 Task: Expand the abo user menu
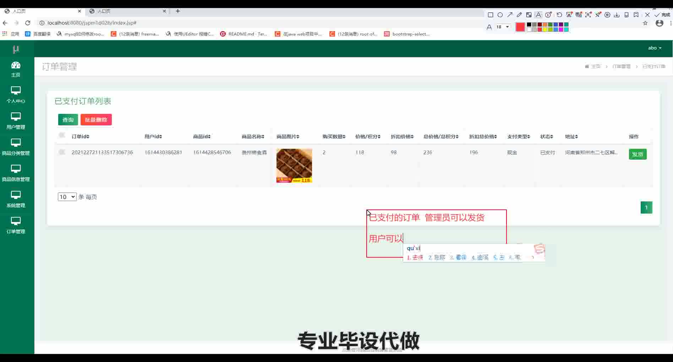click(x=655, y=48)
